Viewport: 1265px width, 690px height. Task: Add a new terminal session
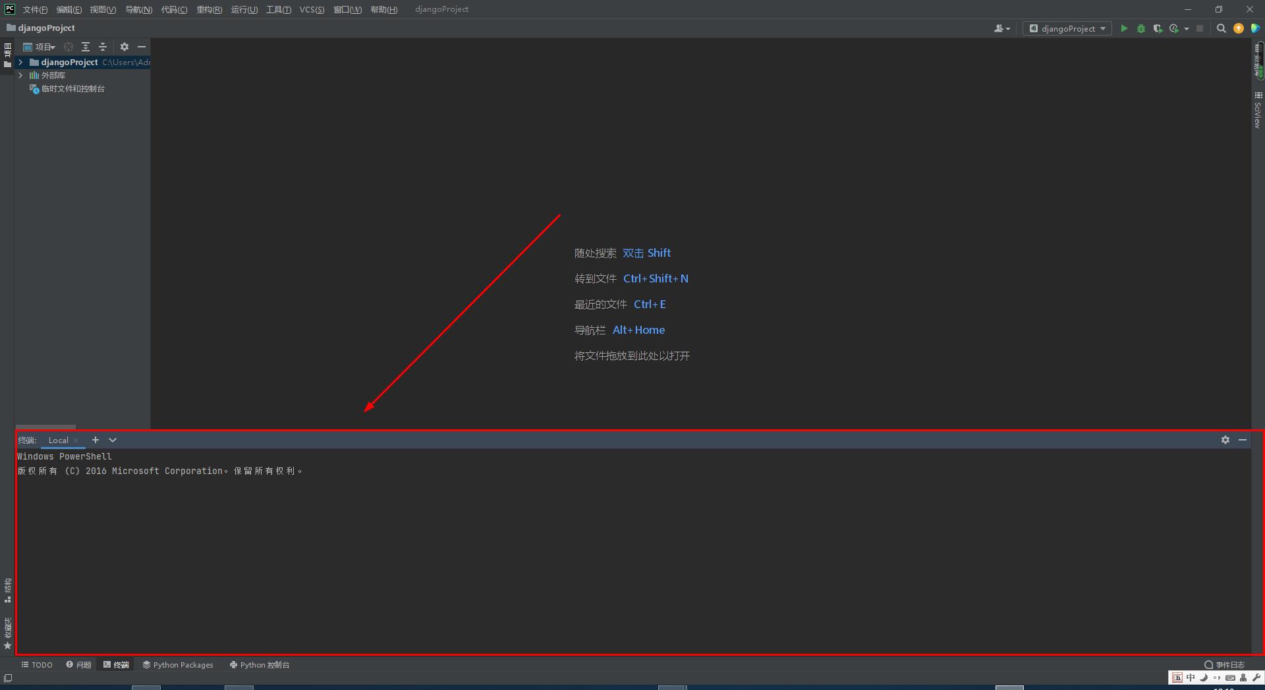click(x=96, y=440)
